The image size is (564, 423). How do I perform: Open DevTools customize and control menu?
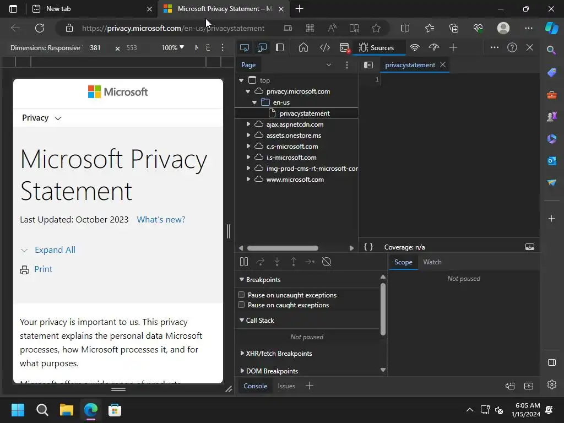click(494, 47)
